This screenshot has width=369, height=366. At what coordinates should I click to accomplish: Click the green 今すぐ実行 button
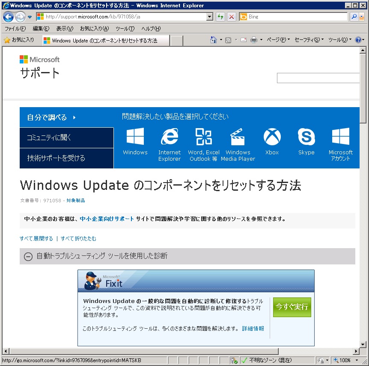(292, 307)
